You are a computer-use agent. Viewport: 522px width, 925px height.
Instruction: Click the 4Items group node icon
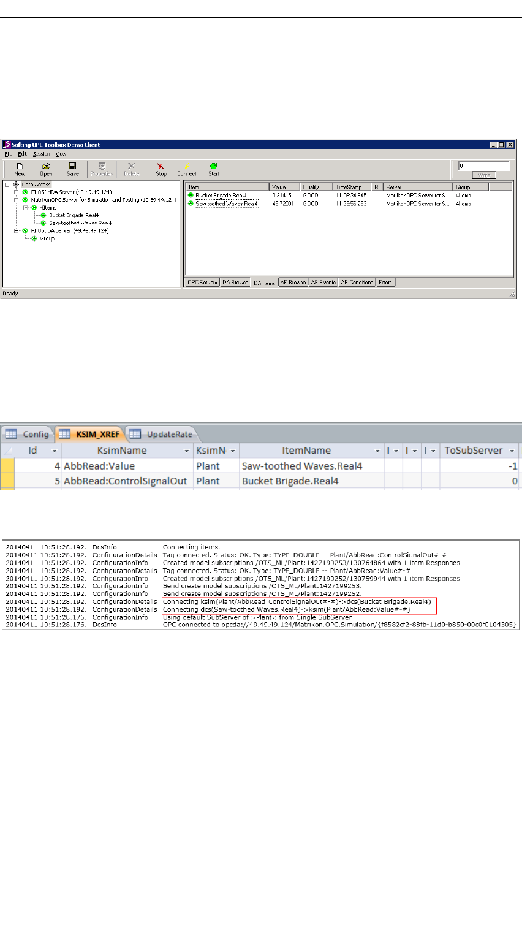(34, 208)
